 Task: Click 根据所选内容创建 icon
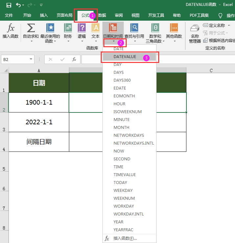(205, 40)
